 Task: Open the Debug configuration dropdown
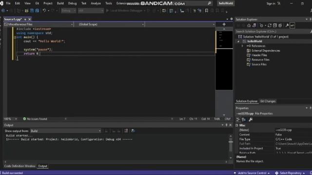[x=68, y=11]
